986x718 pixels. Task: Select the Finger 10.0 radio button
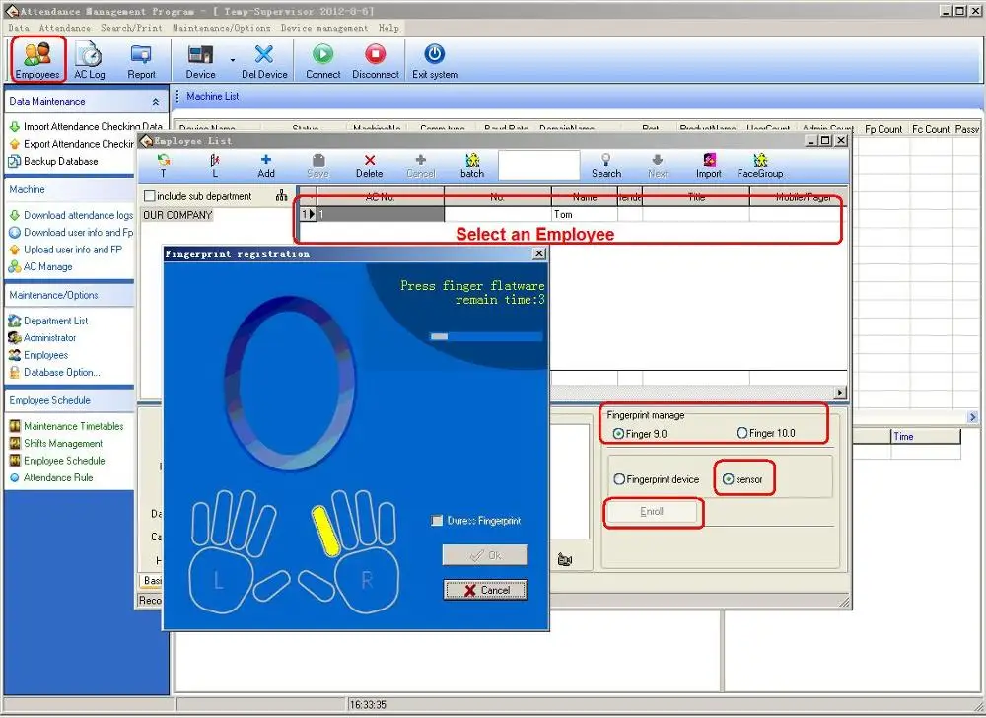741,433
